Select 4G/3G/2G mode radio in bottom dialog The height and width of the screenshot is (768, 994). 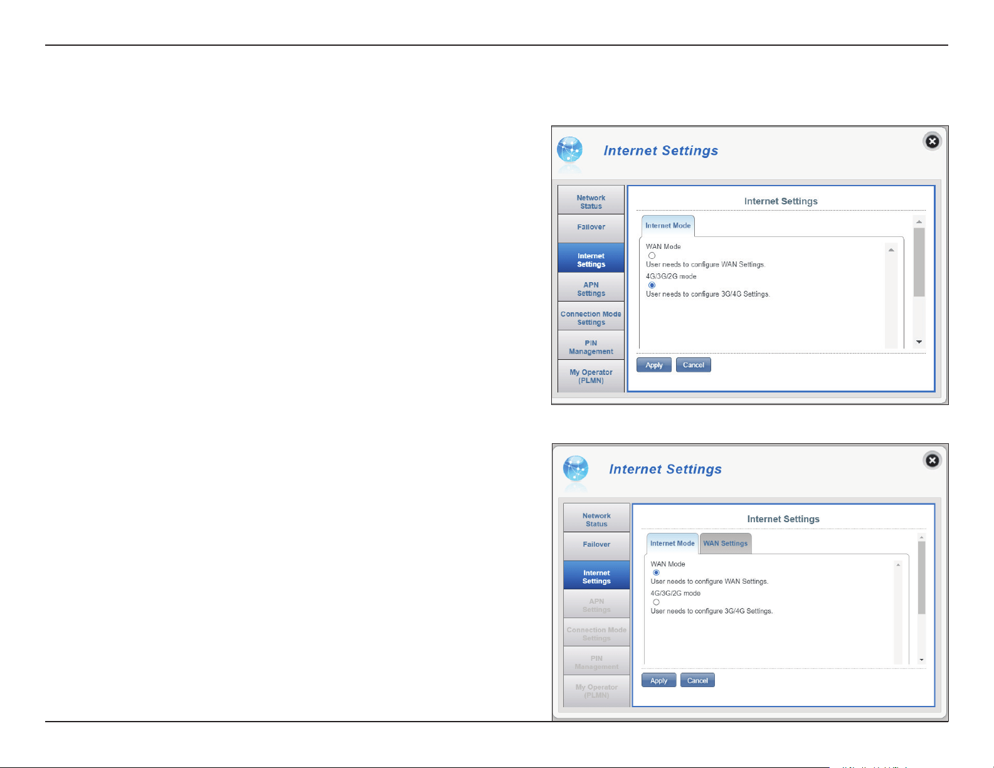[656, 602]
